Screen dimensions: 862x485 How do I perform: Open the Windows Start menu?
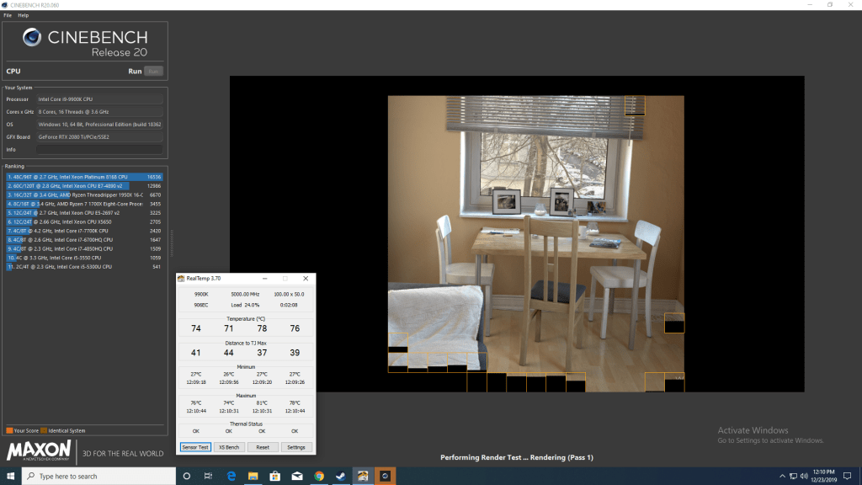tap(10, 476)
